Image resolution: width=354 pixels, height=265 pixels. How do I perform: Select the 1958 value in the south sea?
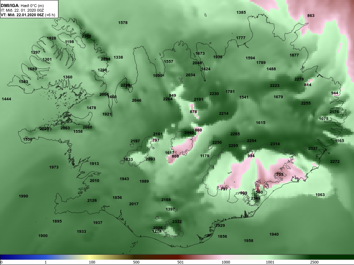pos(249,241)
